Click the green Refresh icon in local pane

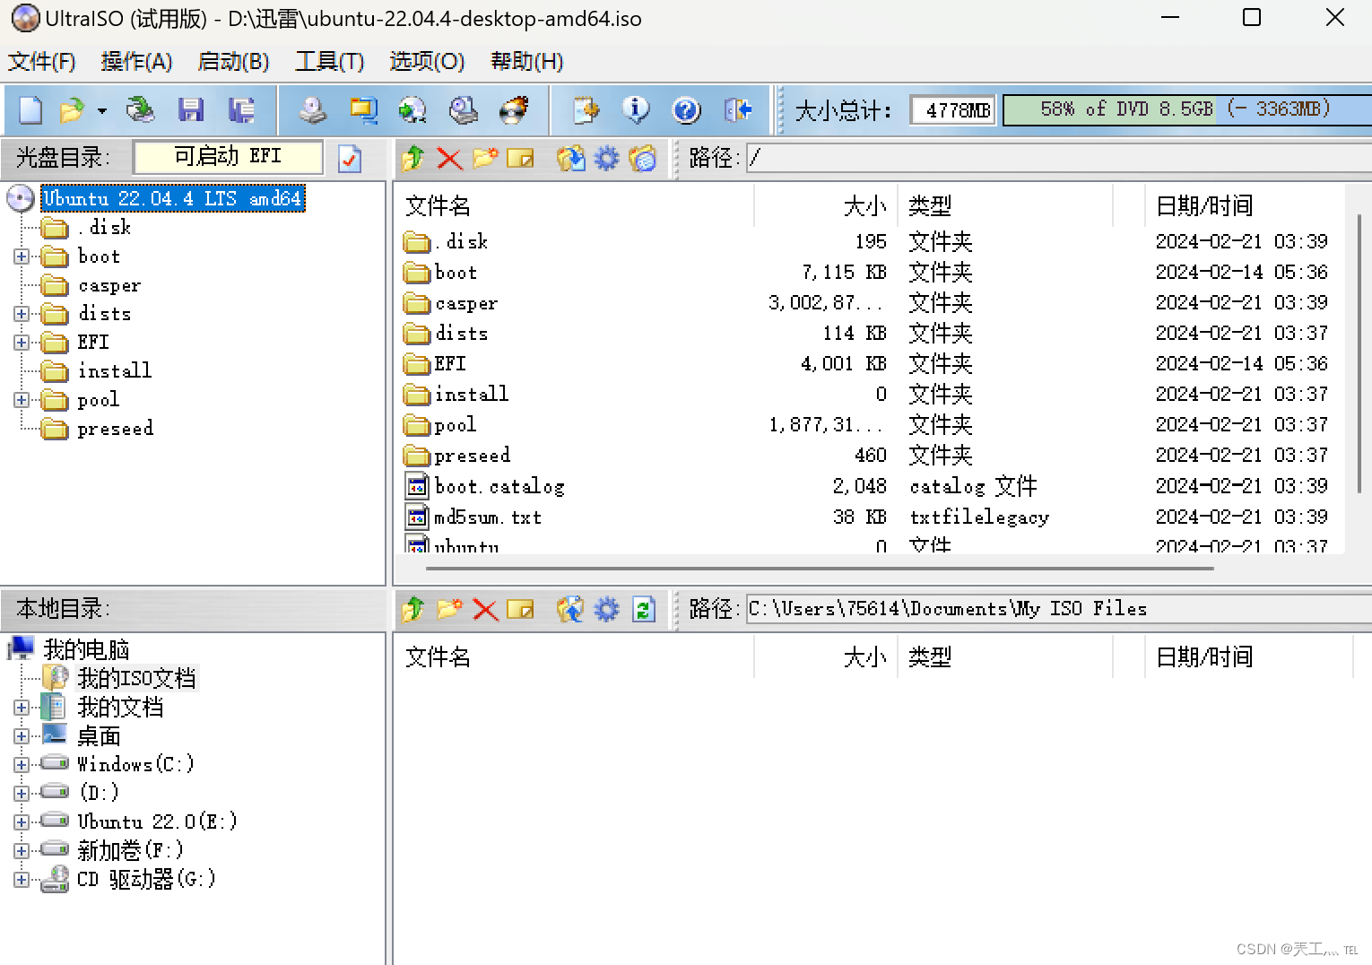[x=644, y=610]
